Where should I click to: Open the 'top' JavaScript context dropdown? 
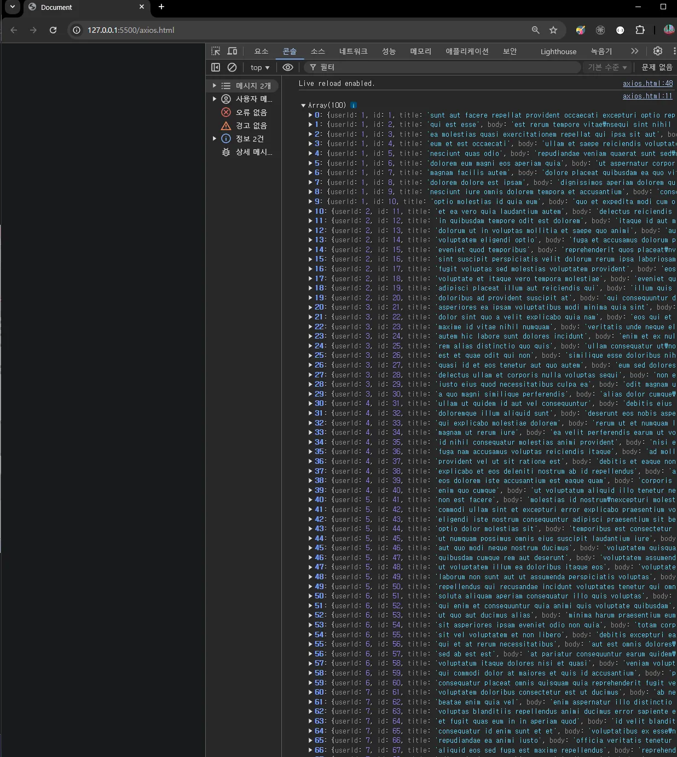(260, 67)
